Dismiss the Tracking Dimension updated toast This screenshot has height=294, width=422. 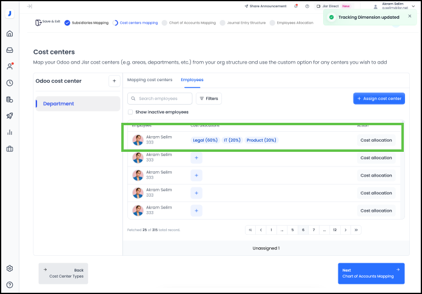[409, 16]
